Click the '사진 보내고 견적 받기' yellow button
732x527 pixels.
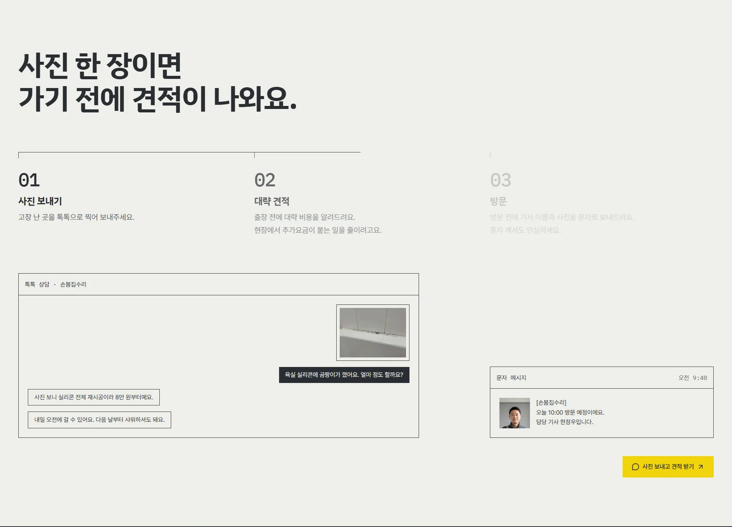(668, 467)
